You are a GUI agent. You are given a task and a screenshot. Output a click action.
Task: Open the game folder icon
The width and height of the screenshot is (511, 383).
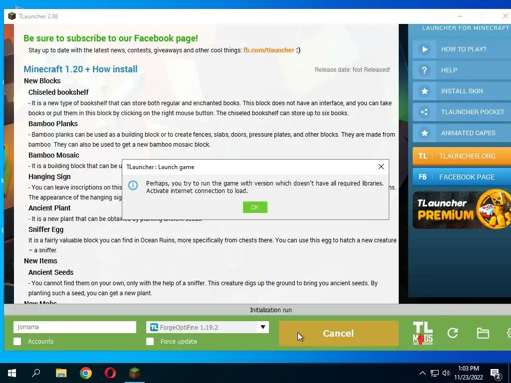(483, 333)
